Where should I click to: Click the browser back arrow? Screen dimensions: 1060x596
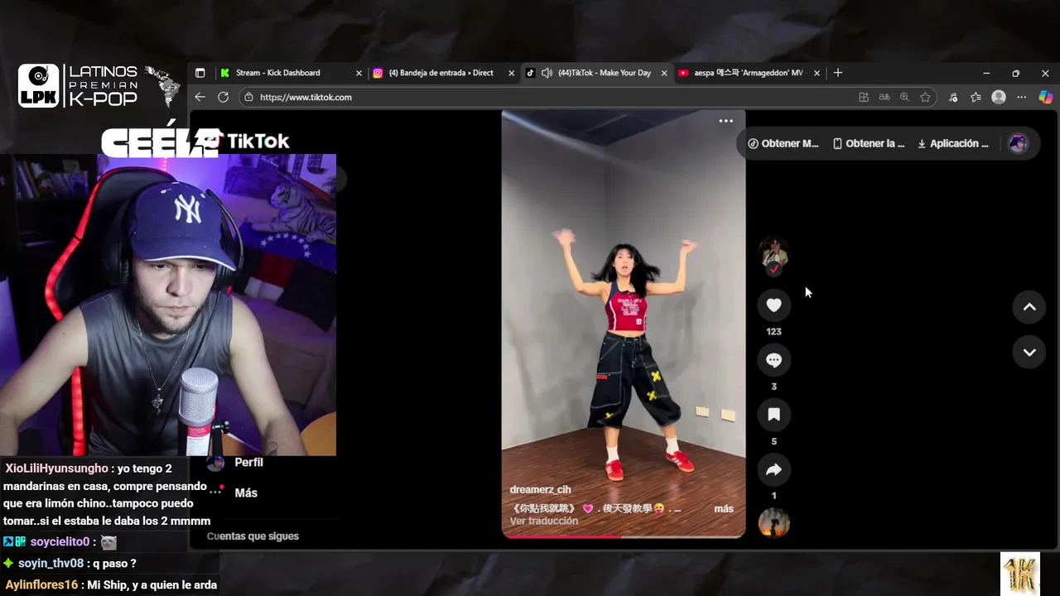[200, 97]
